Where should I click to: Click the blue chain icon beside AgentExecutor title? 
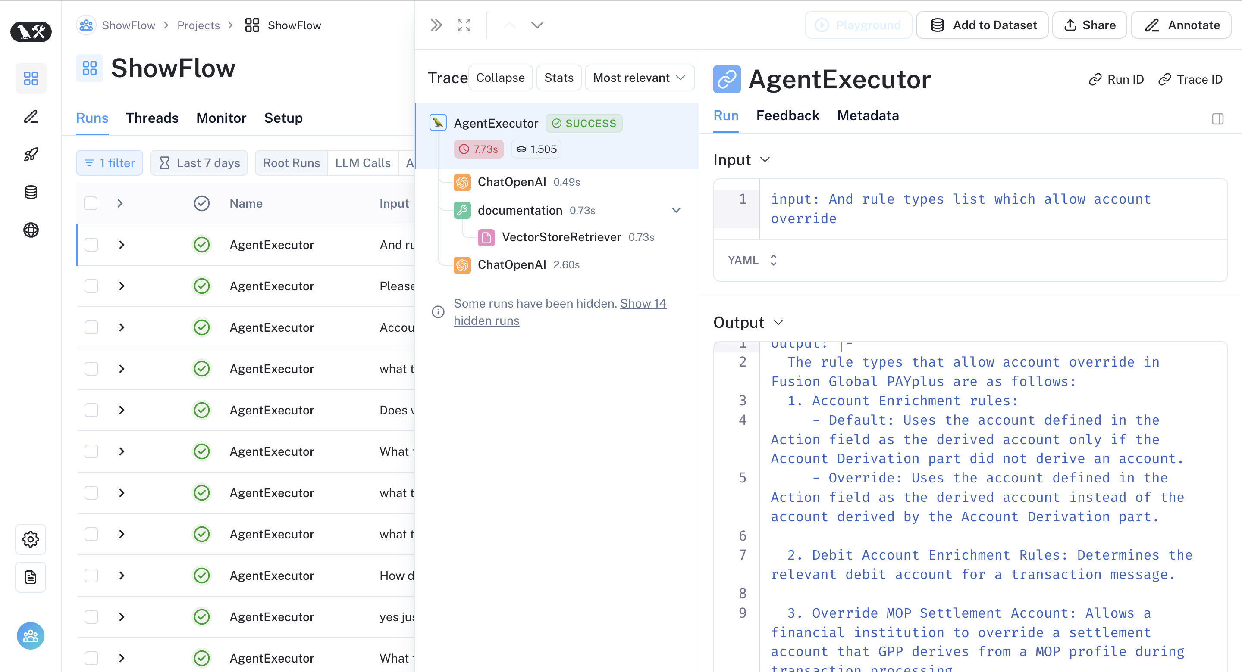tap(727, 80)
